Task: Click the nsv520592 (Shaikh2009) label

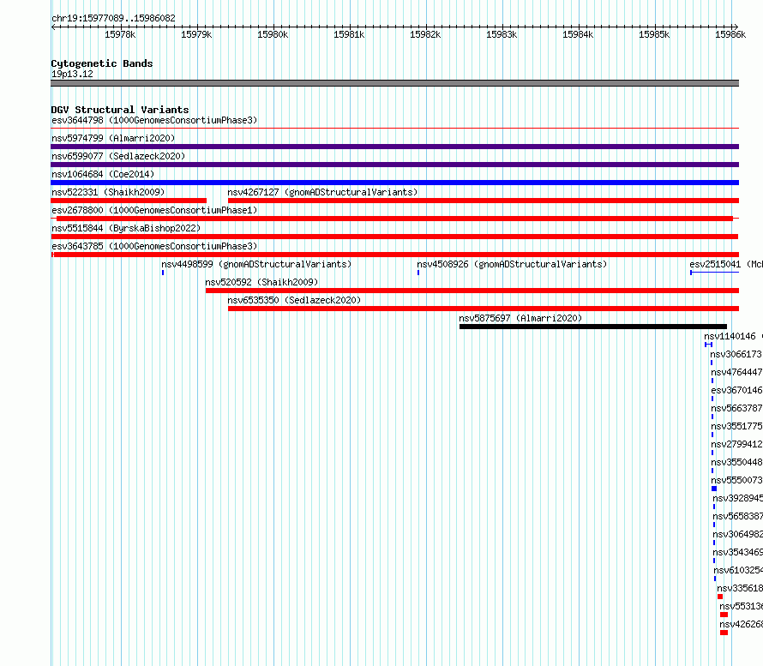Action: coord(261,282)
